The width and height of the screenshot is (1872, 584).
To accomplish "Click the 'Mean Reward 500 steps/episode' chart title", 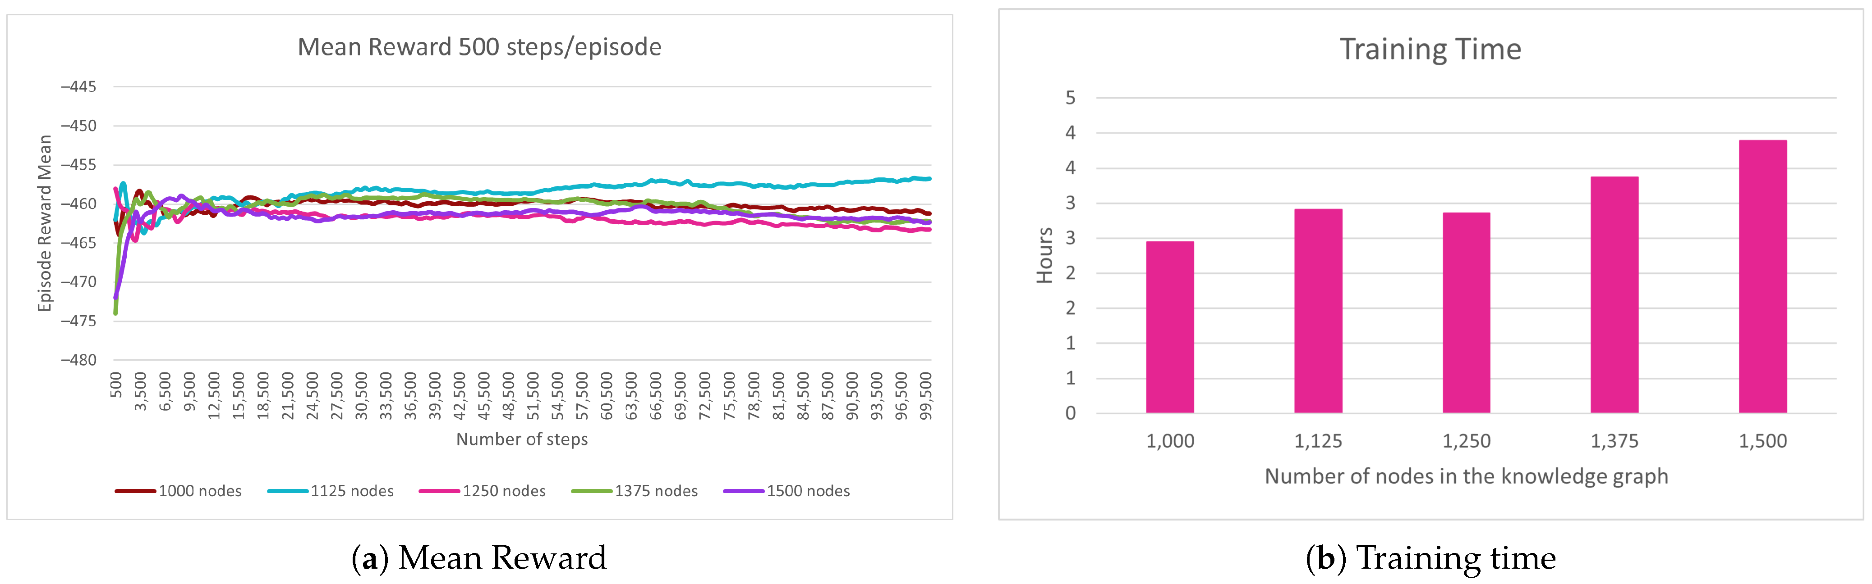I will click(480, 47).
